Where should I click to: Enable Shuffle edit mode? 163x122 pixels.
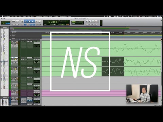click(x=3, y=22)
